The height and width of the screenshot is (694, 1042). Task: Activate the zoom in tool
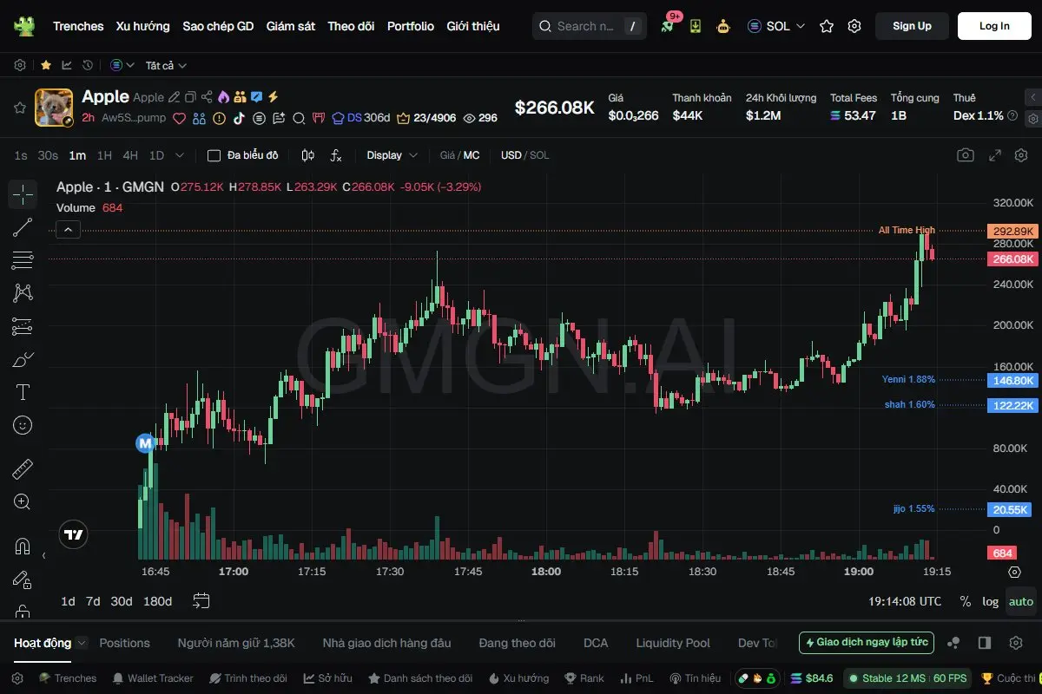pyautogui.click(x=23, y=502)
